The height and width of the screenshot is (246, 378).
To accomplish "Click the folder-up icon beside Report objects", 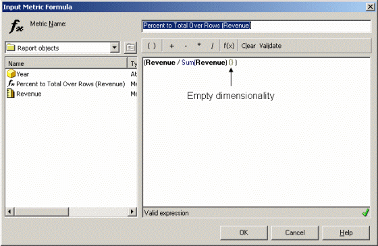I will [130, 47].
